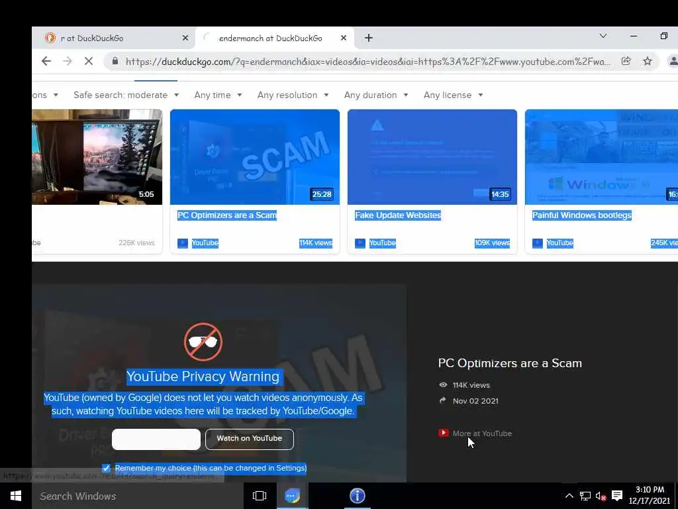Click the YouTube Privacy Warning heading

pyautogui.click(x=203, y=376)
